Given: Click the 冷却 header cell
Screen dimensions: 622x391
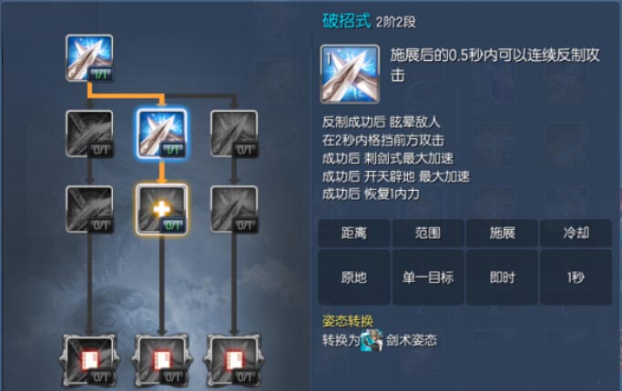Looking at the screenshot, I should click(576, 233).
